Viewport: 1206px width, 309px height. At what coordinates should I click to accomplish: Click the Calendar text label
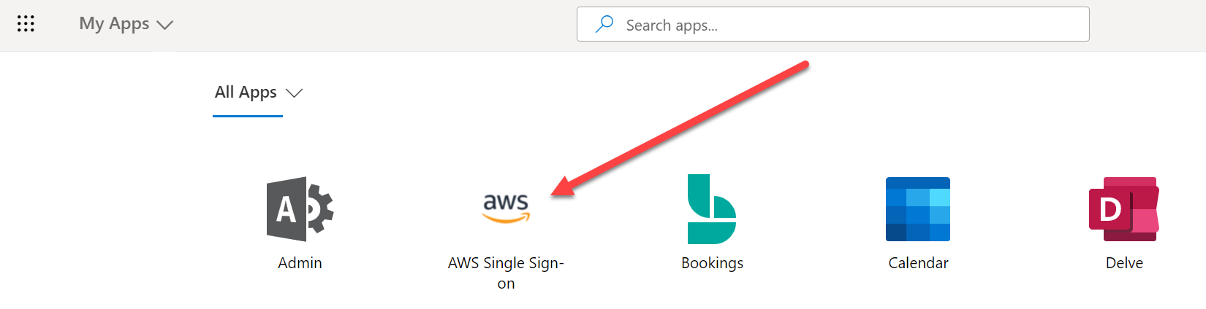(918, 263)
